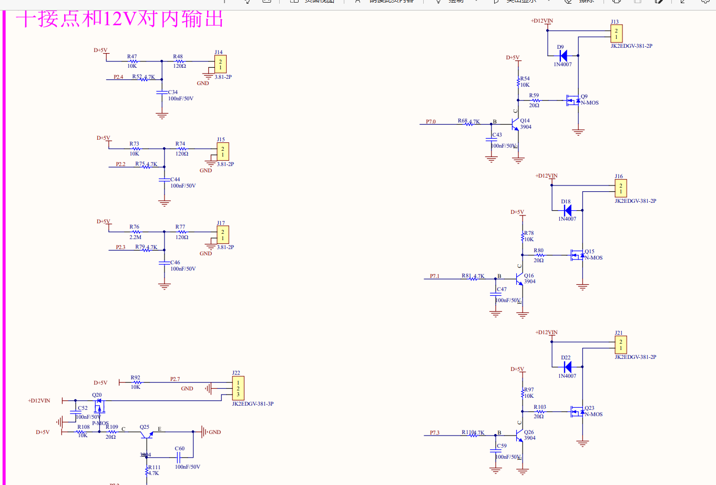Screen dimensions: 716x485
Task: Click the 'R59' resistor label
Action: 534,96
